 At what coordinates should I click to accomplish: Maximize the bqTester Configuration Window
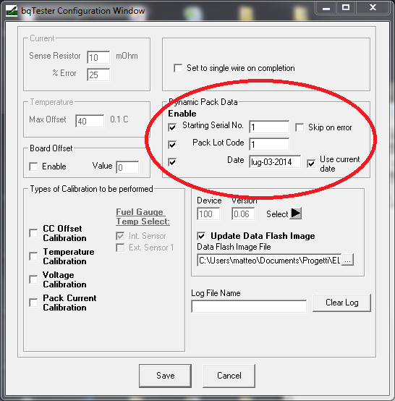click(x=346, y=8)
